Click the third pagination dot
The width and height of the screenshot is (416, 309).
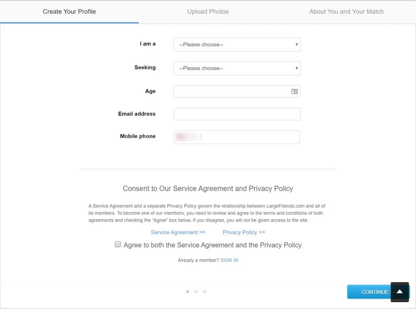pos(204,291)
